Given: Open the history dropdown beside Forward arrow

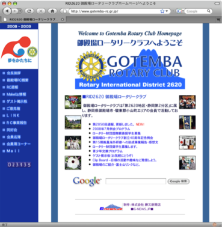Looking at the screenshot, I should (20, 11).
